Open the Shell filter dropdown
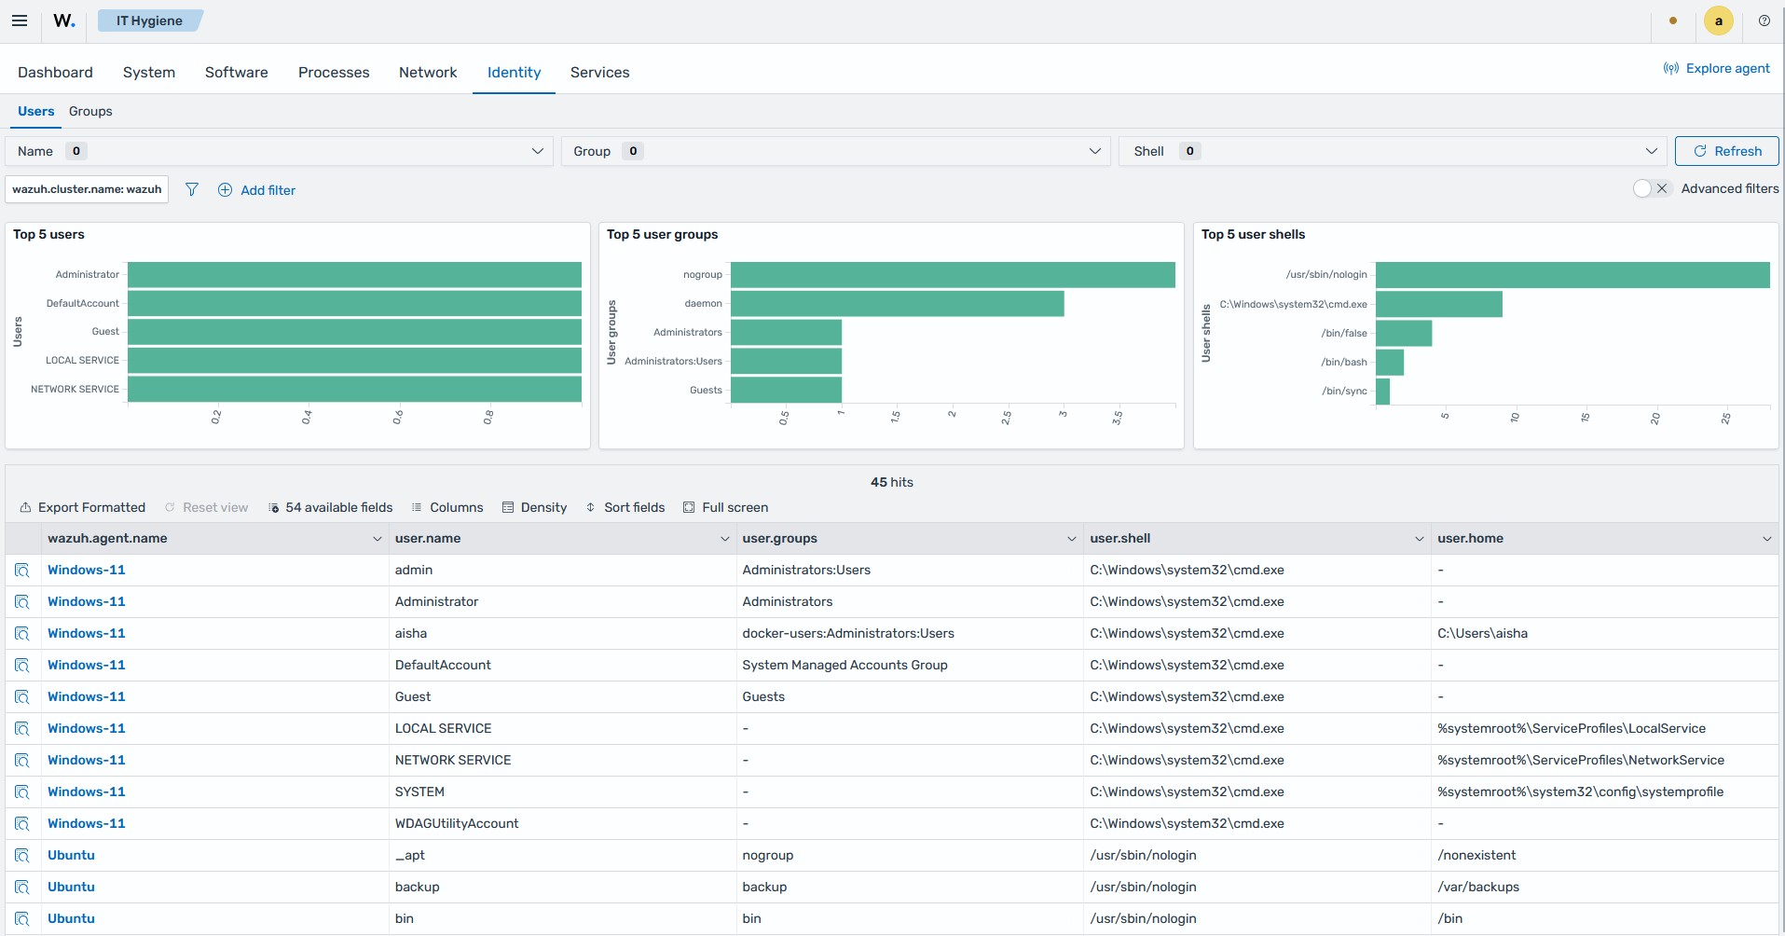This screenshot has height=936, width=1785. click(1393, 151)
